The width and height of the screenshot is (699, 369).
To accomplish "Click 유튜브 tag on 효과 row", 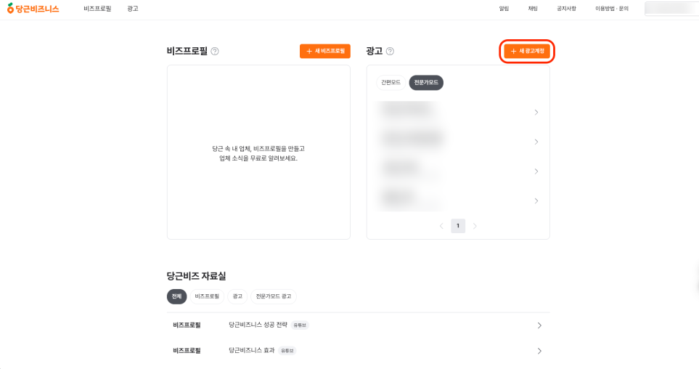I will [x=287, y=351].
